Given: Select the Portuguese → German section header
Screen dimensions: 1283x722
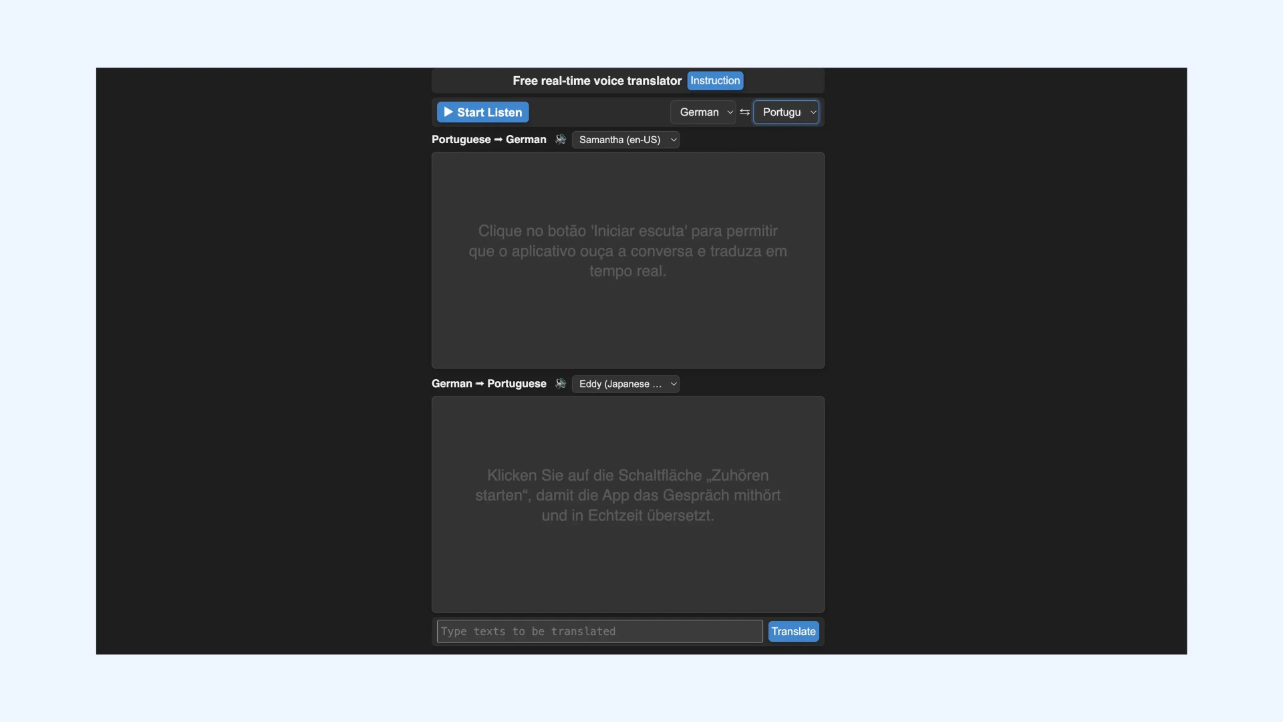Looking at the screenshot, I should [x=488, y=139].
